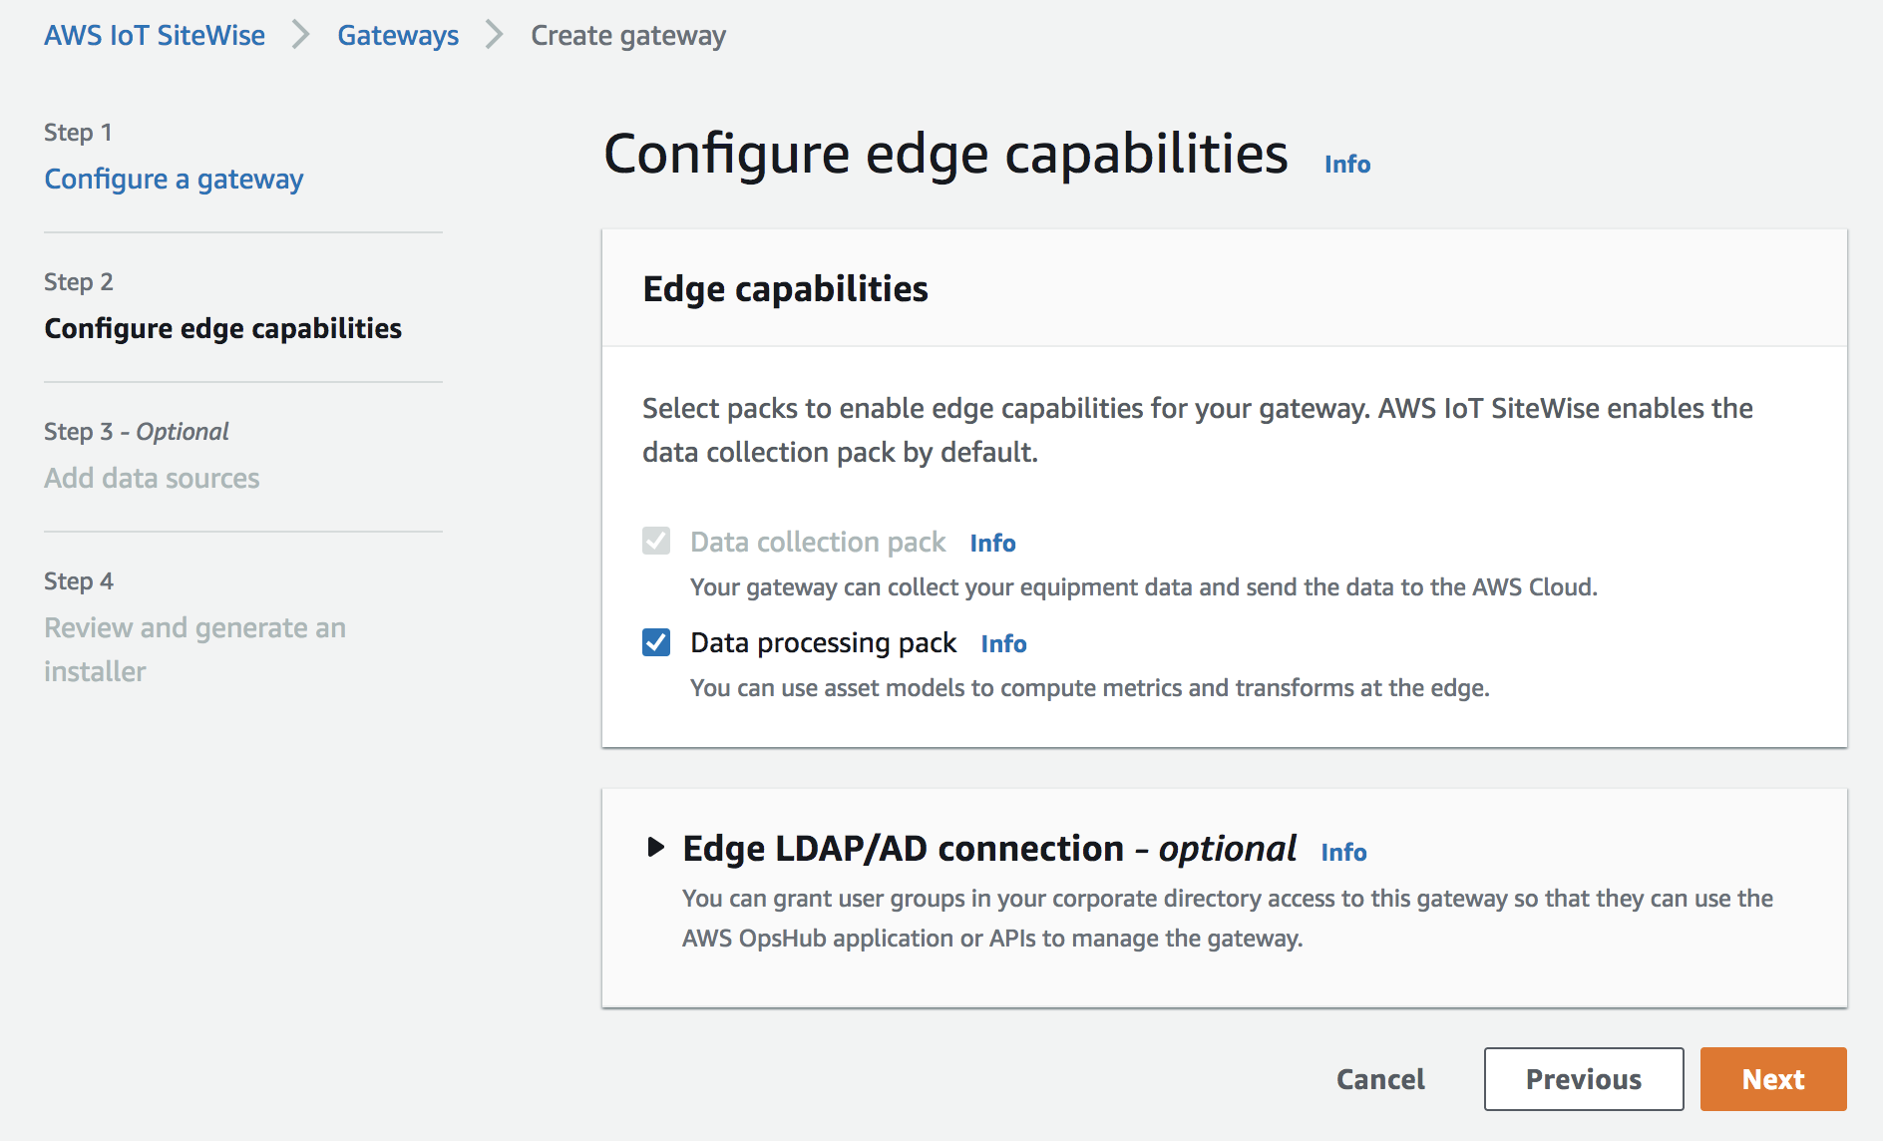The height and width of the screenshot is (1141, 1883).
Task: Click the breadcrumb chevron after AWS IoT SiteWise
Action: [x=300, y=35]
